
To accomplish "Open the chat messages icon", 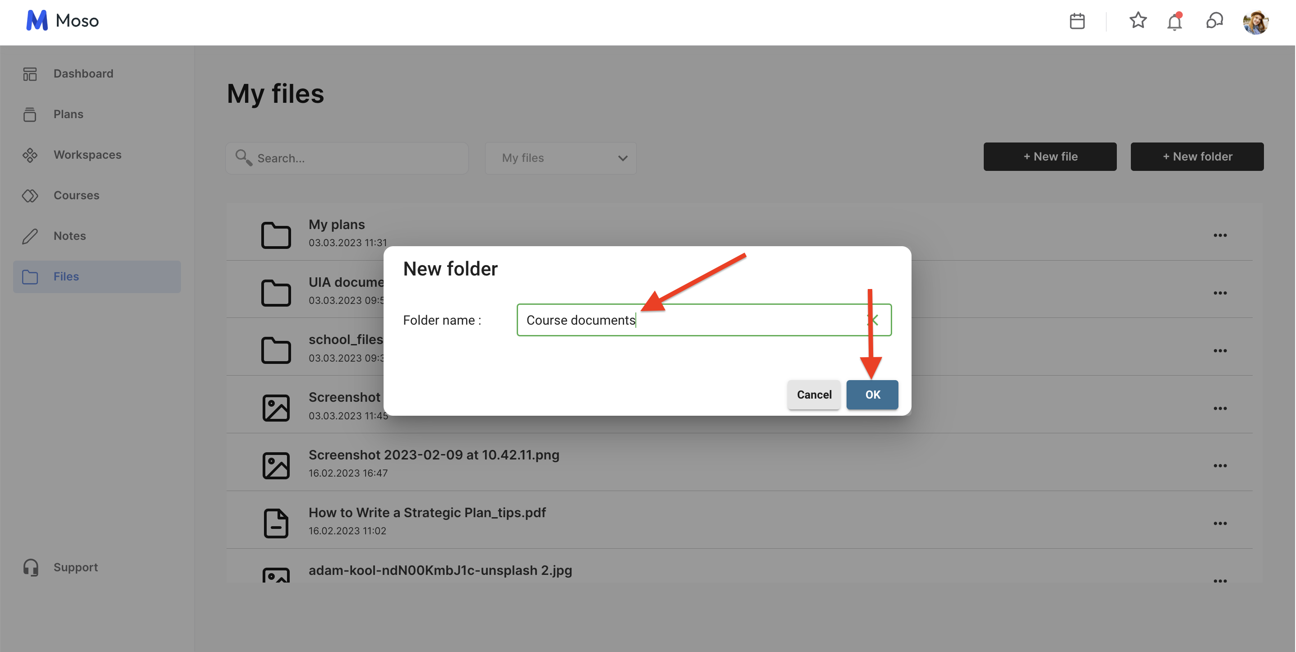I will 1214,21.
